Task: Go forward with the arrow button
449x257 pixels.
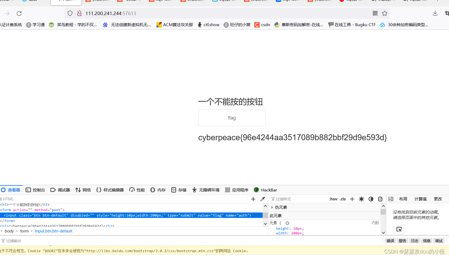Action: 7,13
